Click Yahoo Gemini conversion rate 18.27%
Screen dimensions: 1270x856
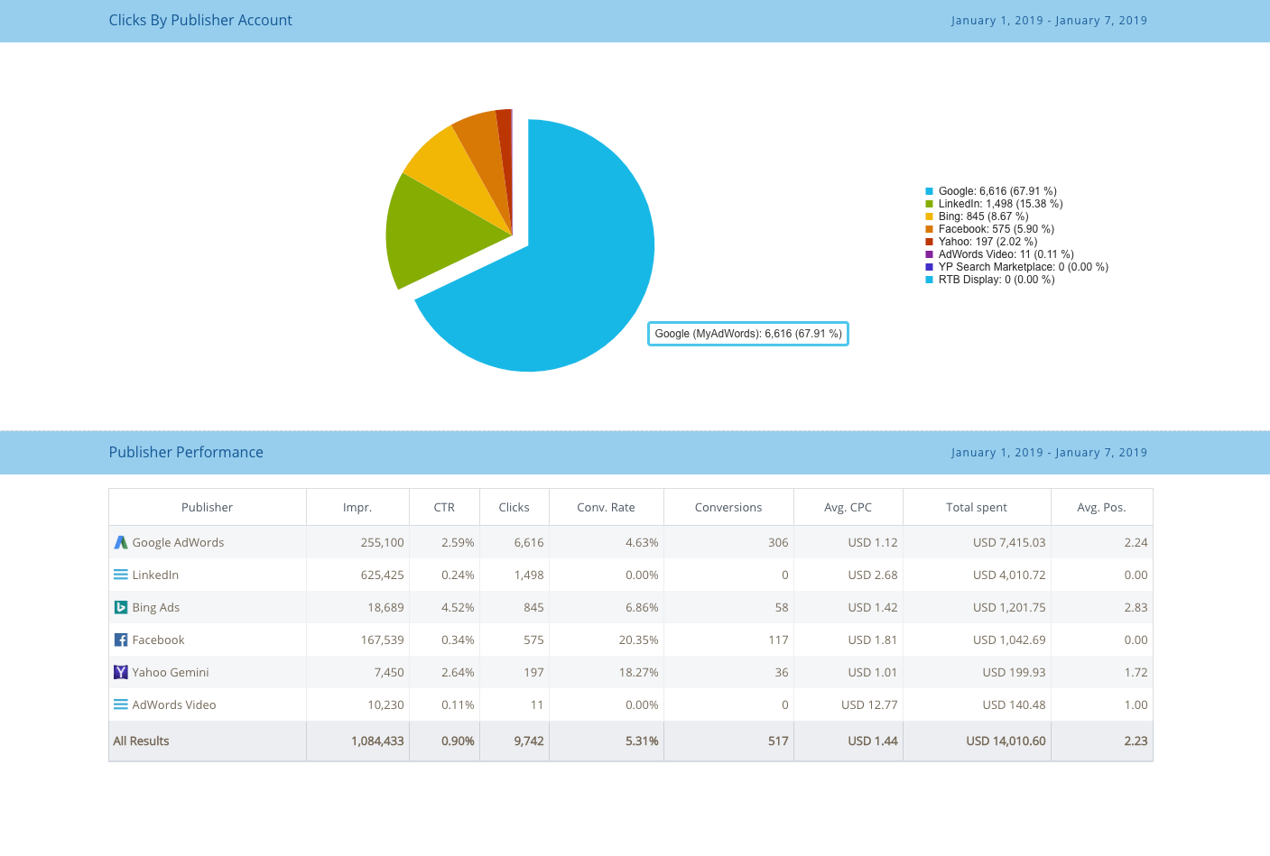(639, 672)
